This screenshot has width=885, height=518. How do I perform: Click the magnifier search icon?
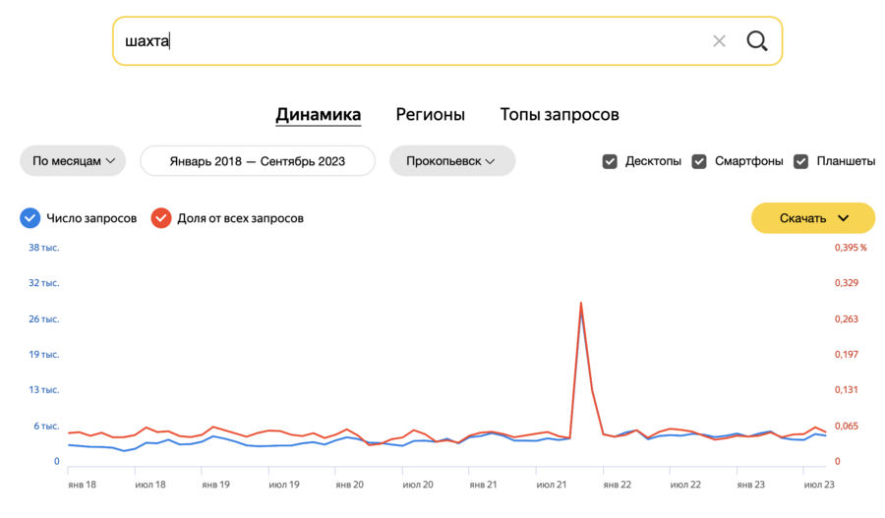[x=756, y=41]
